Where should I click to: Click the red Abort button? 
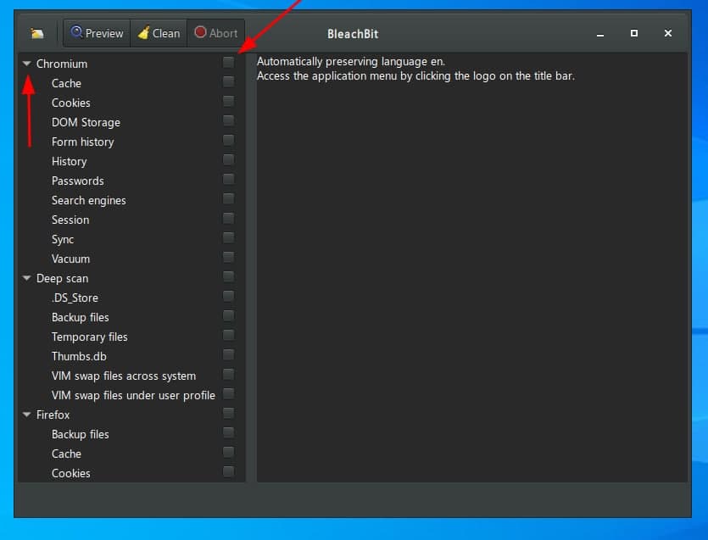(x=215, y=33)
